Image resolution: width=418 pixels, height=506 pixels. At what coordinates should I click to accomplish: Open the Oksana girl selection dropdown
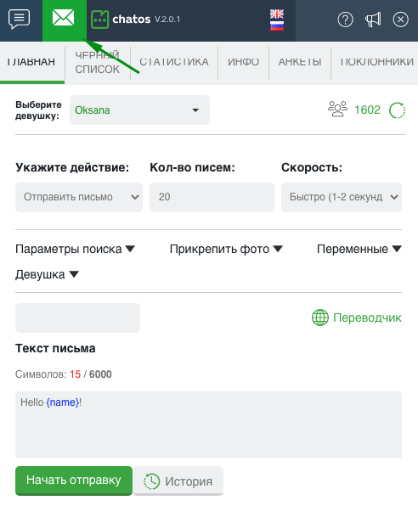(x=139, y=110)
